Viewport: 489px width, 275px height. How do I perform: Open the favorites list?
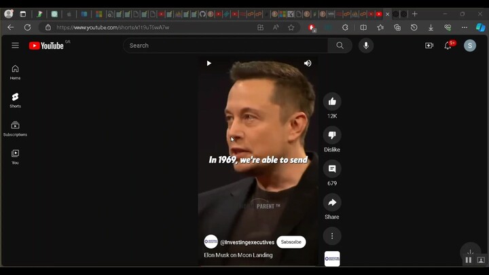[x=380, y=27]
